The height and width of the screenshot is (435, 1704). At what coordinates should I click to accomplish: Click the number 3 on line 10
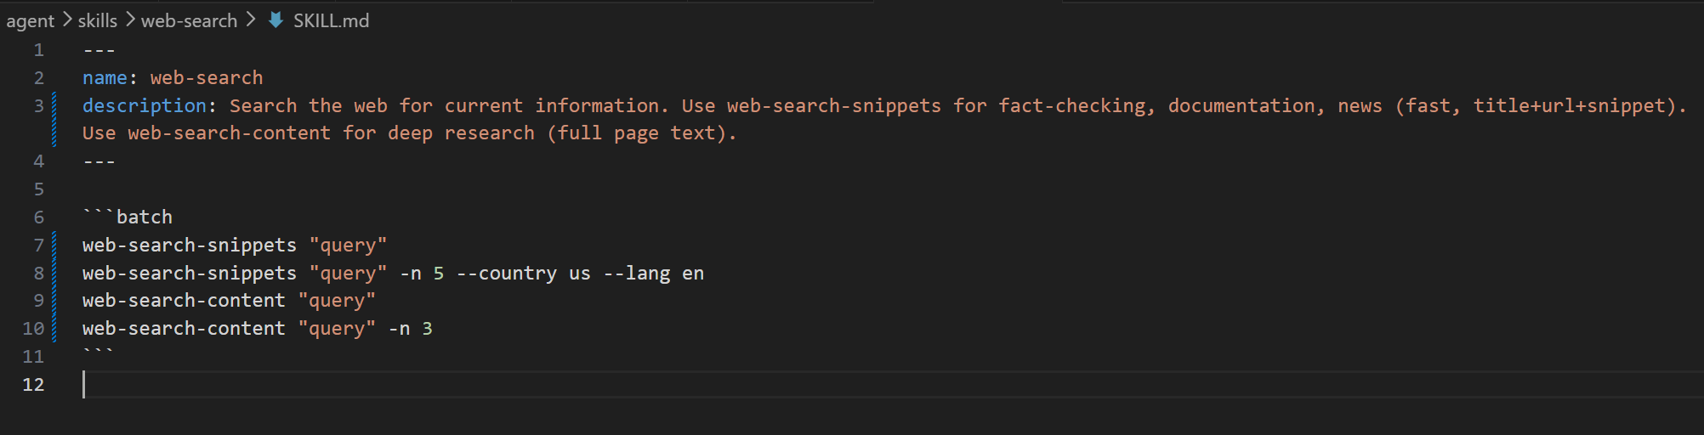(x=428, y=329)
